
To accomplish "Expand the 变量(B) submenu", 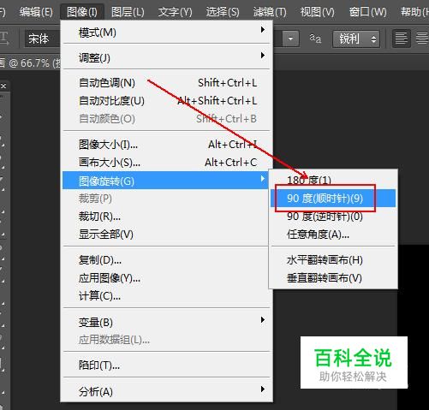I will pyautogui.click(x=166, y=322).
